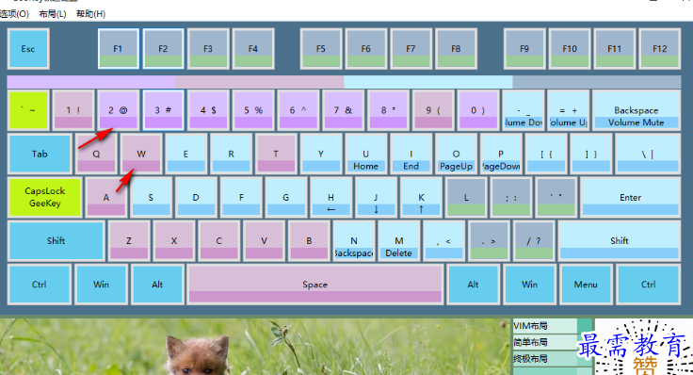The width and height of the screenshot is (693, 375).
Task: Click the K up-arrow key
Action: tap(421, 197)
